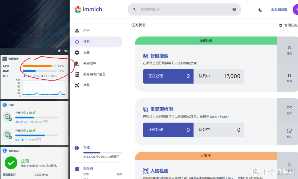Toggle the pin icon on the Synology widget
The image size is (298, 179).
point(59,51)
